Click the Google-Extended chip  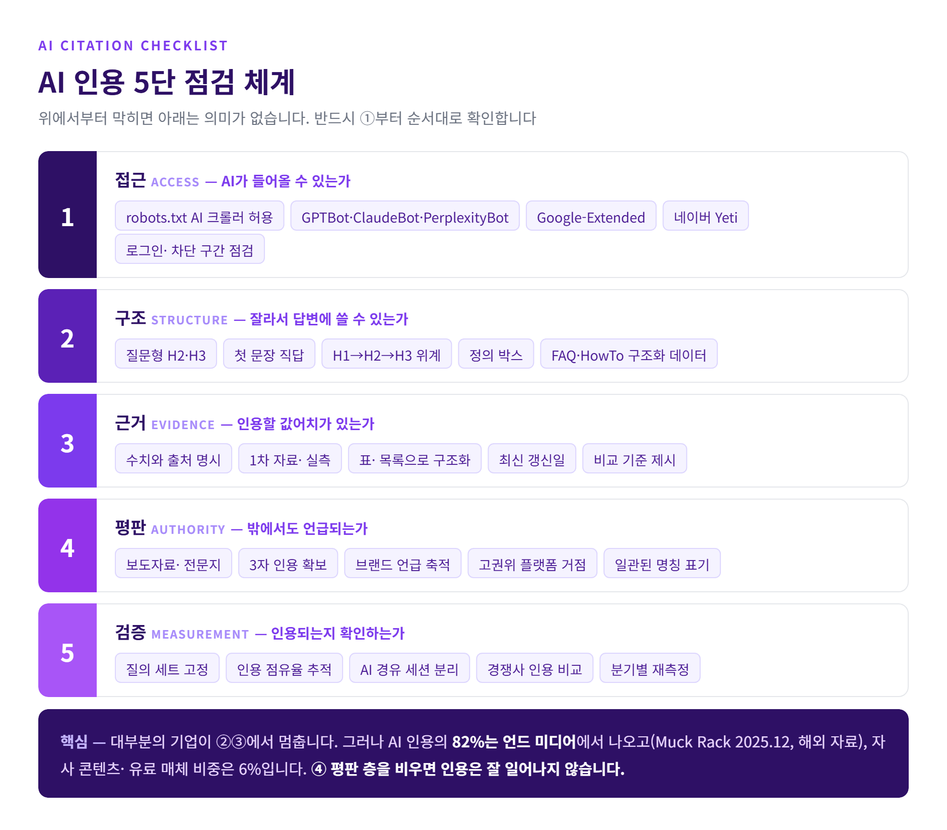591,216
